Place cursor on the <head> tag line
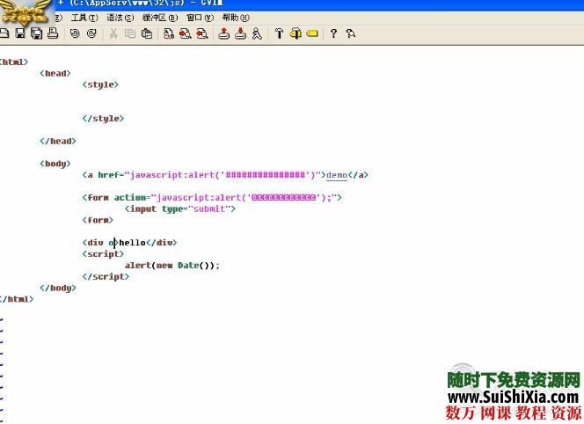The image size is (584, 424). pos(55,73)
